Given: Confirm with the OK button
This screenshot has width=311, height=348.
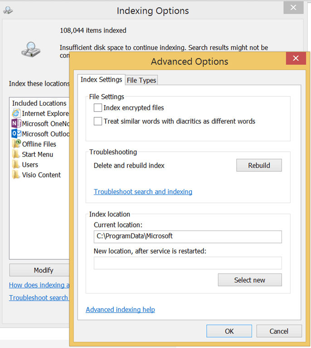Looking at the screenshot, I should pos(229,331).
